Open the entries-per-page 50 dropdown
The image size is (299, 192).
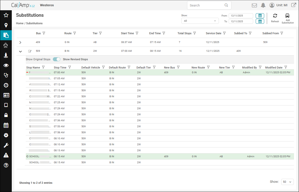tap(287, 182)
